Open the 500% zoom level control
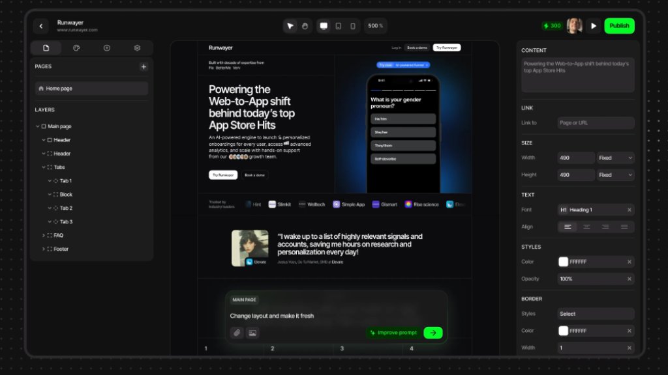 point(375,26)
